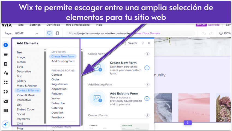Select Video & Music category
The image size is (232, 131).
click(26, 95)
